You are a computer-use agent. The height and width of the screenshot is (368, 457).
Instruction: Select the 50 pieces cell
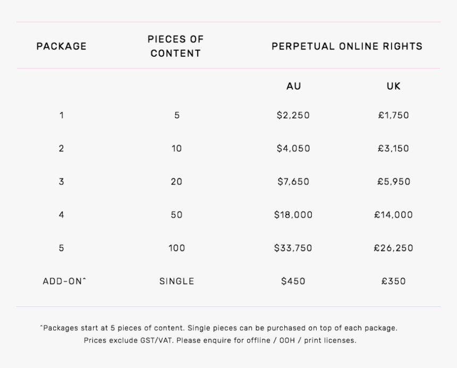176,215
